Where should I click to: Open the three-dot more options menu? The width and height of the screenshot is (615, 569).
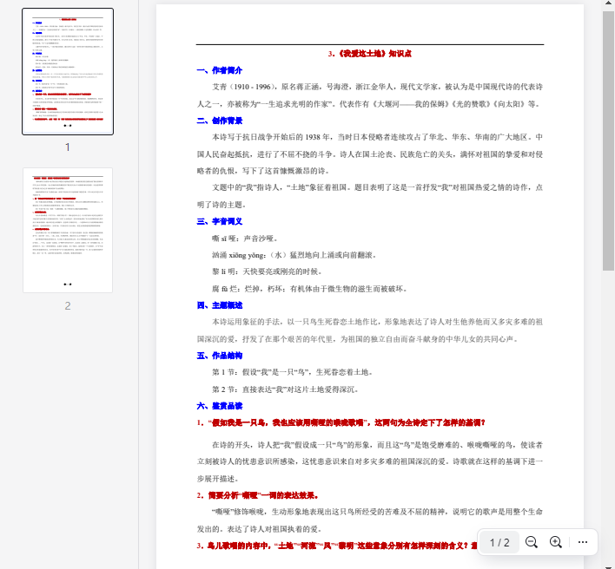[x=583, y=542]
